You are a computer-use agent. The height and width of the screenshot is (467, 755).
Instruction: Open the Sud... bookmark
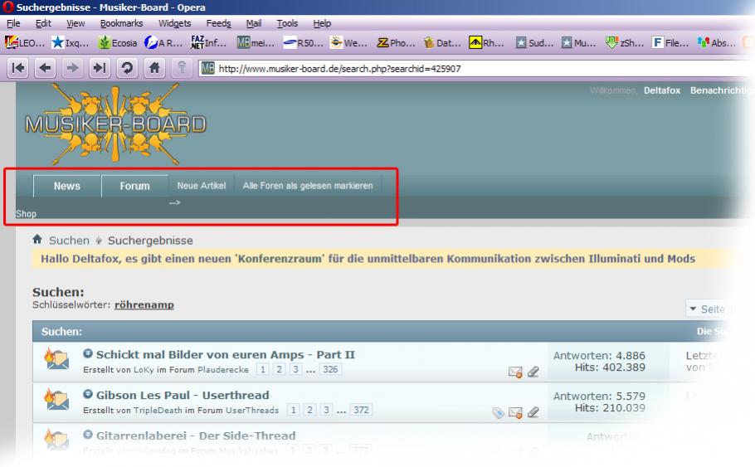point(534,43)
